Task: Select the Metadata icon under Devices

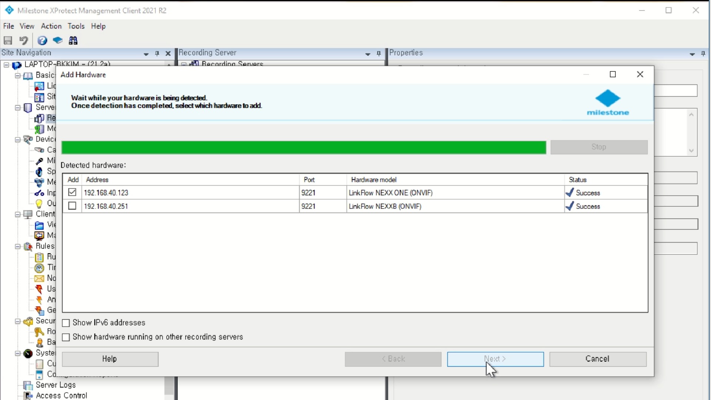Action: (39, 182)
